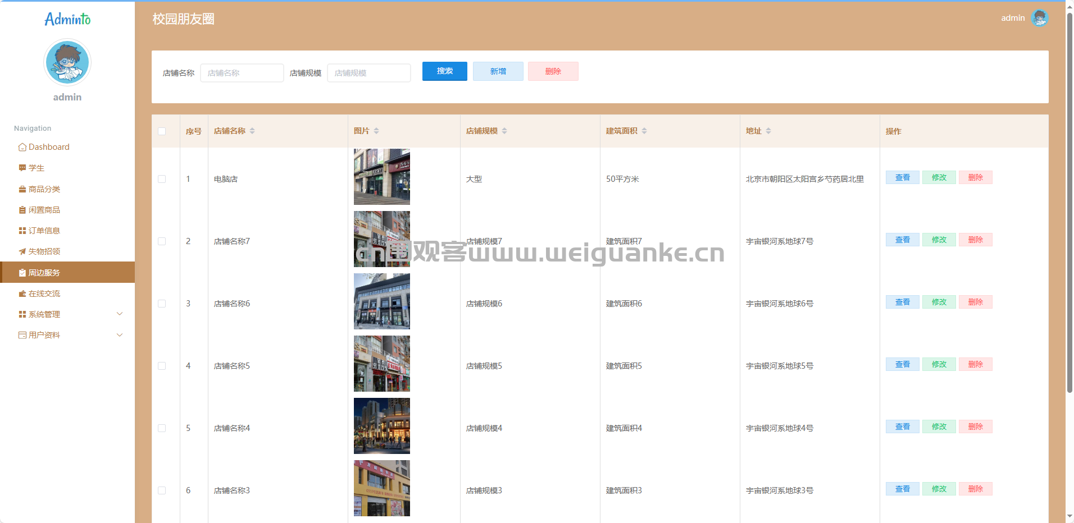
Task: Click the 50平方米 cell
Action: [622, 179]
